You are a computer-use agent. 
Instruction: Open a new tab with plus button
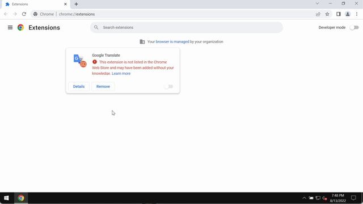(x=76, y=4)
